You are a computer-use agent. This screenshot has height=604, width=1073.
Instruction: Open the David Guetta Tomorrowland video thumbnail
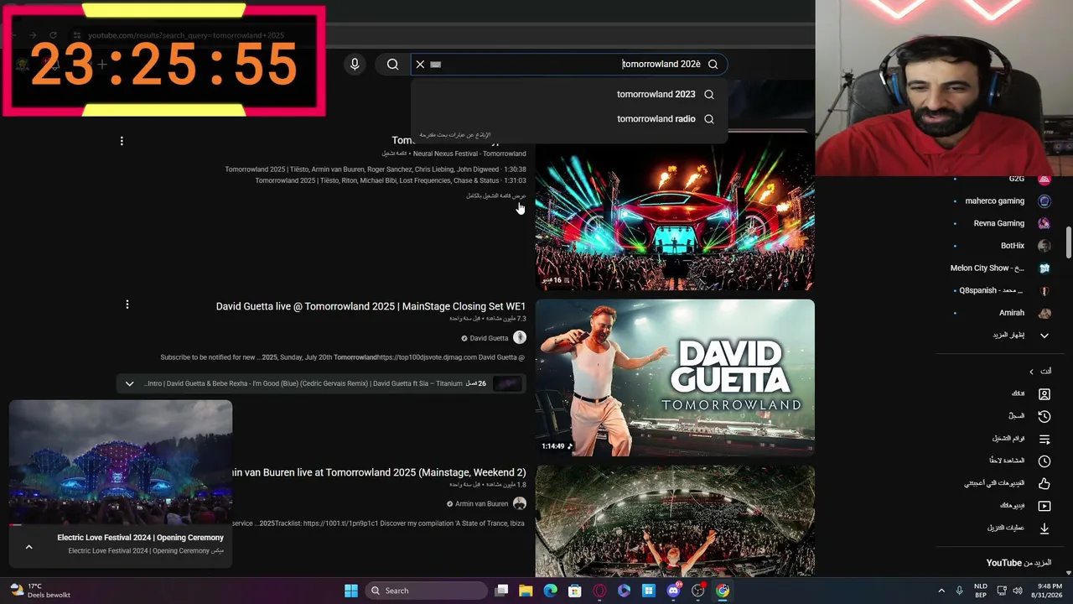tap(675, 377)
